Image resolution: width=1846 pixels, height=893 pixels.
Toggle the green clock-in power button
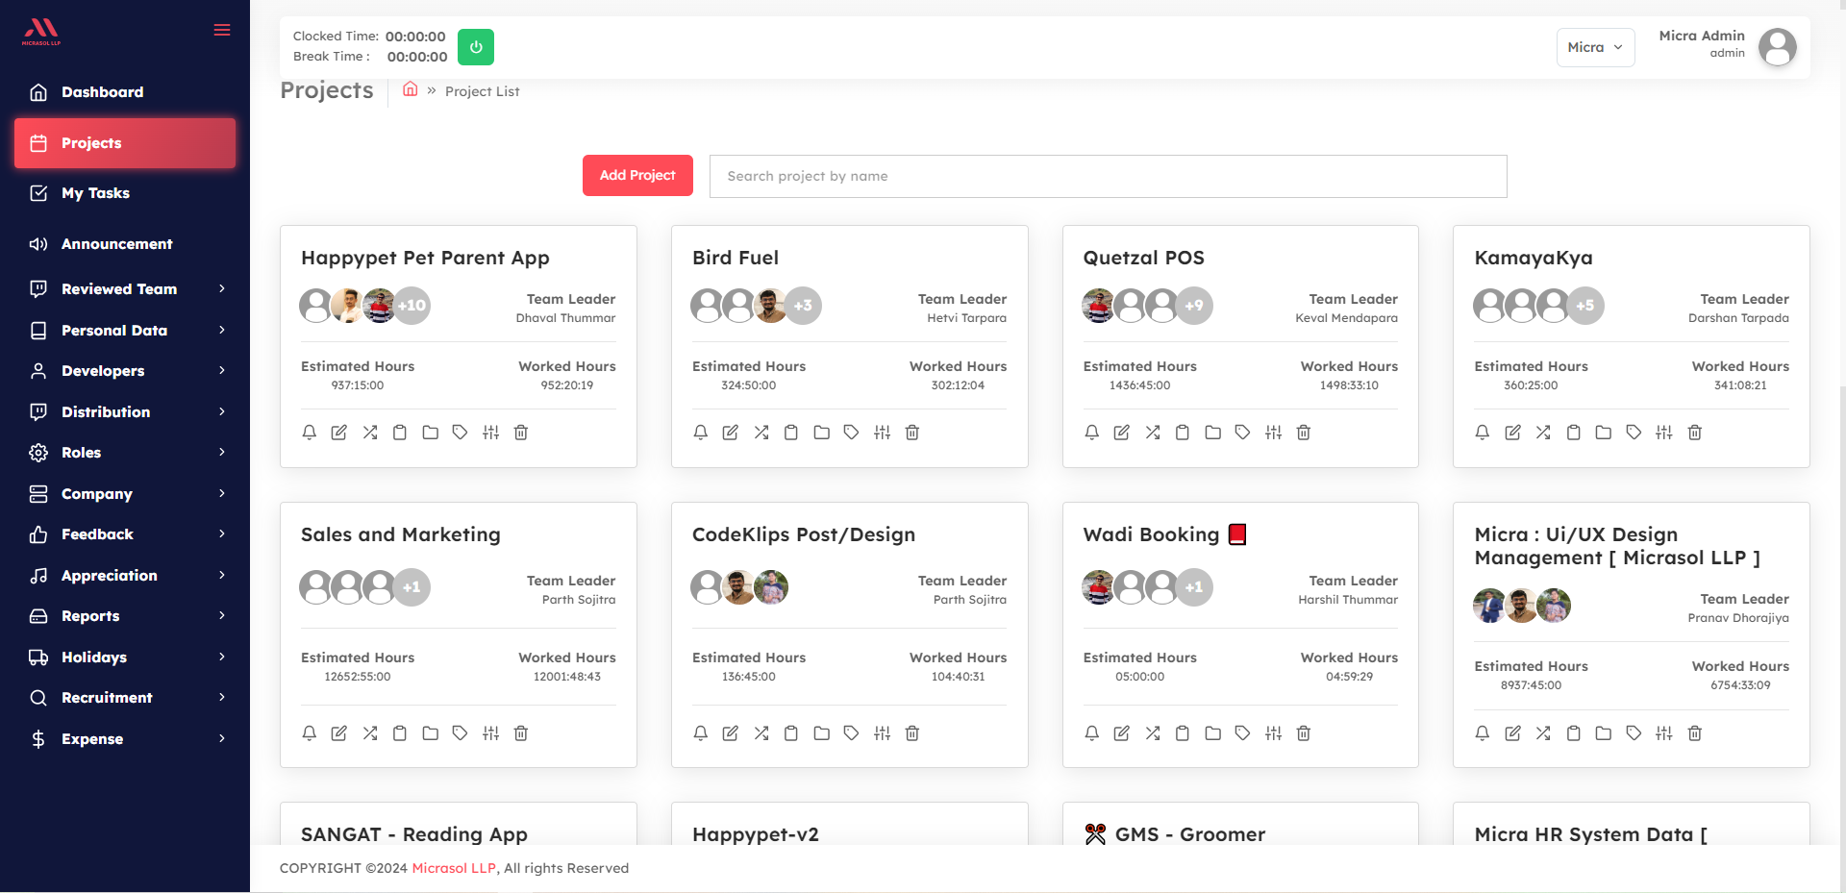pyautogui.click(x=476, y=47)
